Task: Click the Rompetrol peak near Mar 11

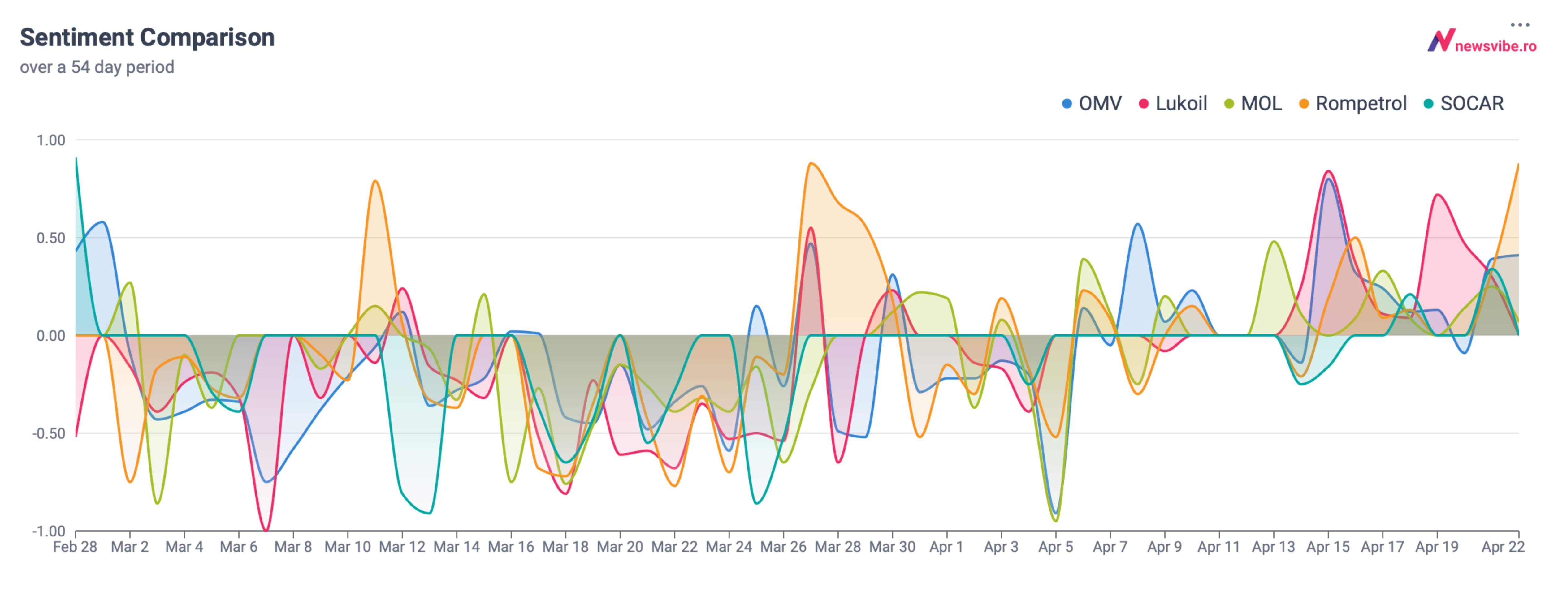Action: coord(375,180)
